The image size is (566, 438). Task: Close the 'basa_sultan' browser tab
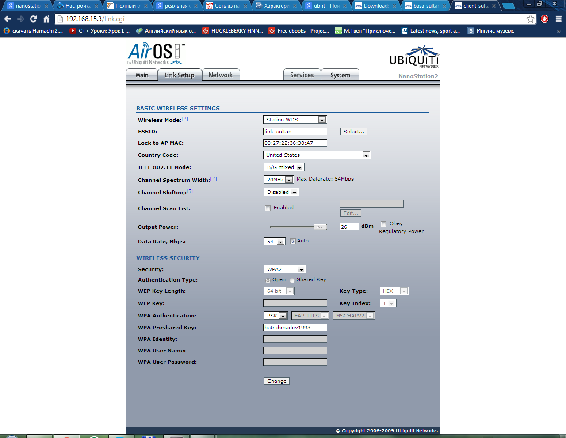444,6
